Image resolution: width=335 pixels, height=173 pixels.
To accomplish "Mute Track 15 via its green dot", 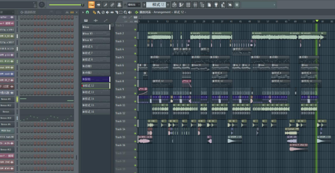I will pyautogui.click(x=135, y=141).
